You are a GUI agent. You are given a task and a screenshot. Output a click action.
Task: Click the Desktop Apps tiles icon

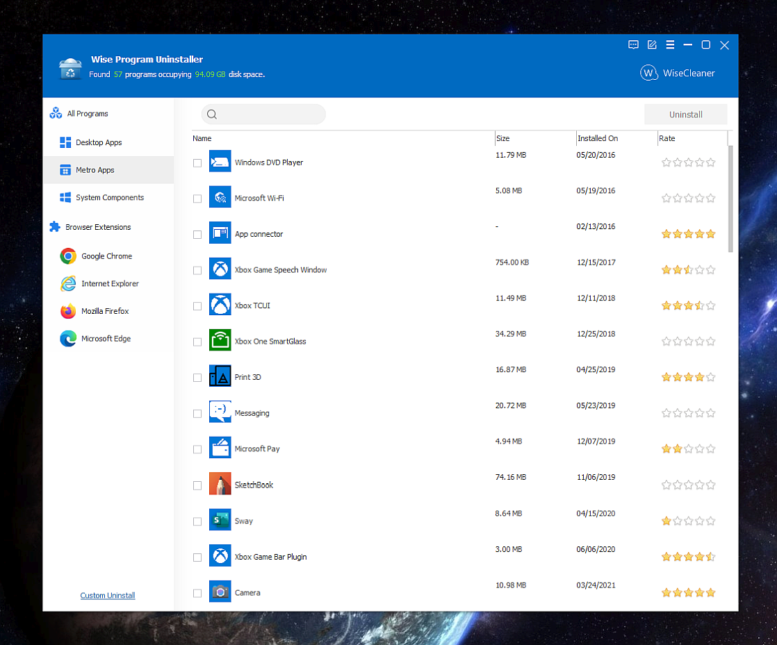65,142
